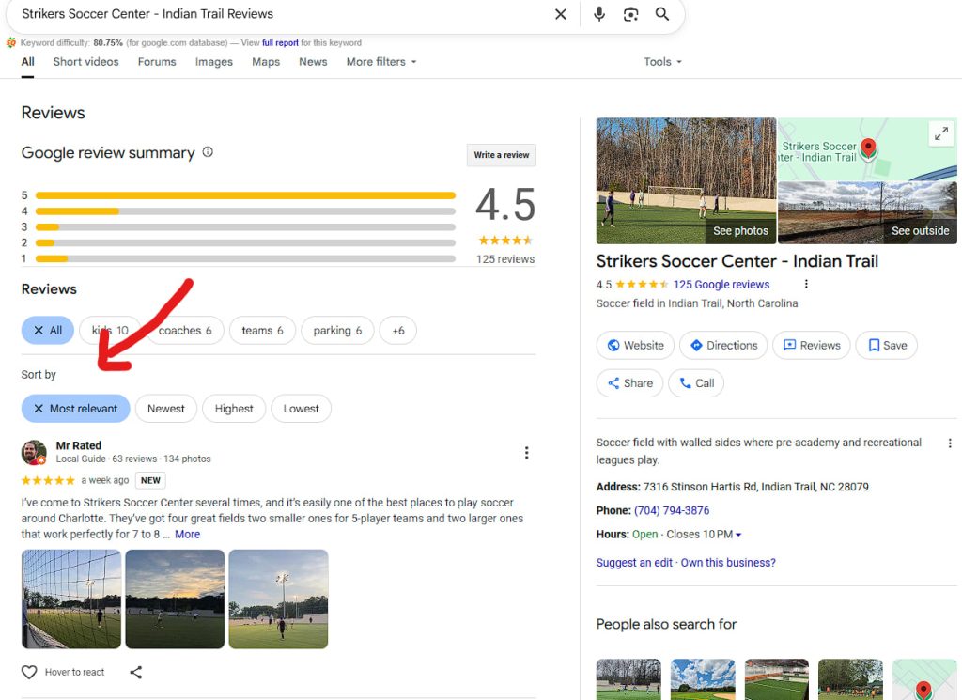Deselect the Most relevant sort chip

click(75, 409)
